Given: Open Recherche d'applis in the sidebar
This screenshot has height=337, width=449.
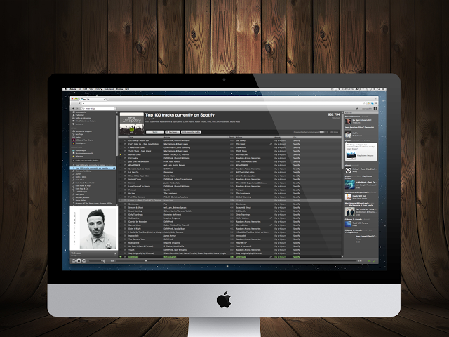Looking at the screenshot, I should pos(83,131).
